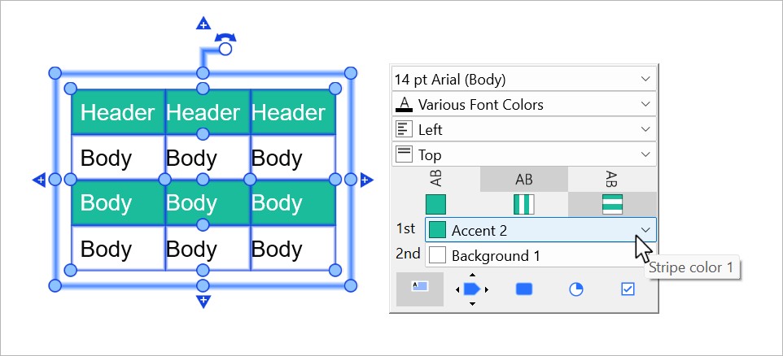
Task: Open the shape style tab icon
Action: [524, 289]
